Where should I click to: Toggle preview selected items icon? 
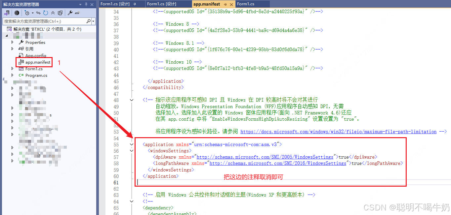pos(77,13)
